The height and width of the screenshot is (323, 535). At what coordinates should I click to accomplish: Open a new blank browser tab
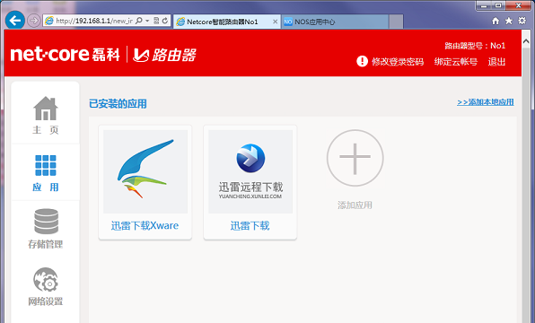[396, 22]
